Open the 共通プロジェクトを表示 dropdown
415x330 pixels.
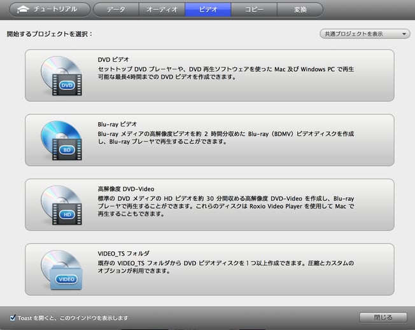[365, 34]
